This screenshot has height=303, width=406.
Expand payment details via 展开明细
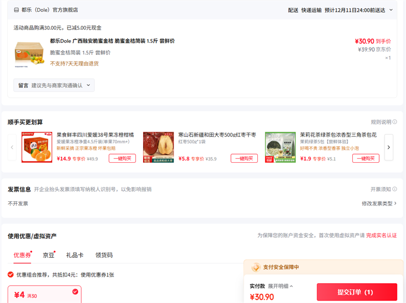[281, 286]
